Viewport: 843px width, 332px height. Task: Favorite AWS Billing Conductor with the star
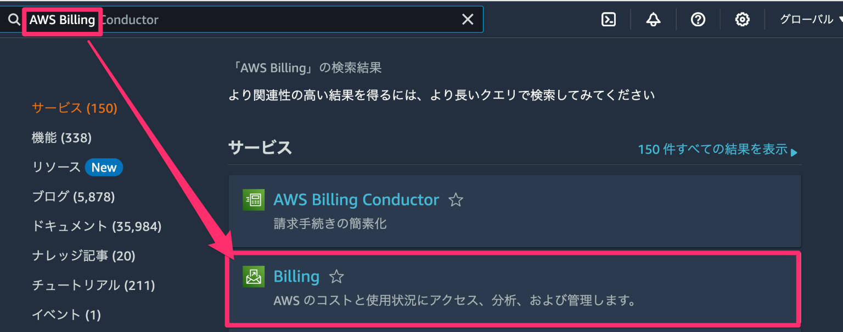[x=456, y=201]
